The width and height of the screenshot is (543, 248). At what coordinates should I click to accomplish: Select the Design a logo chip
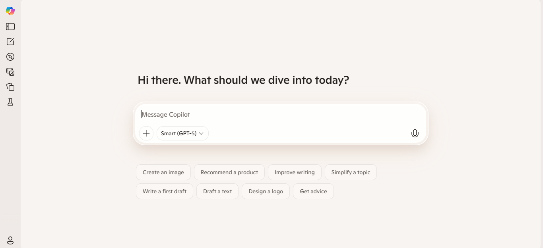266,191
